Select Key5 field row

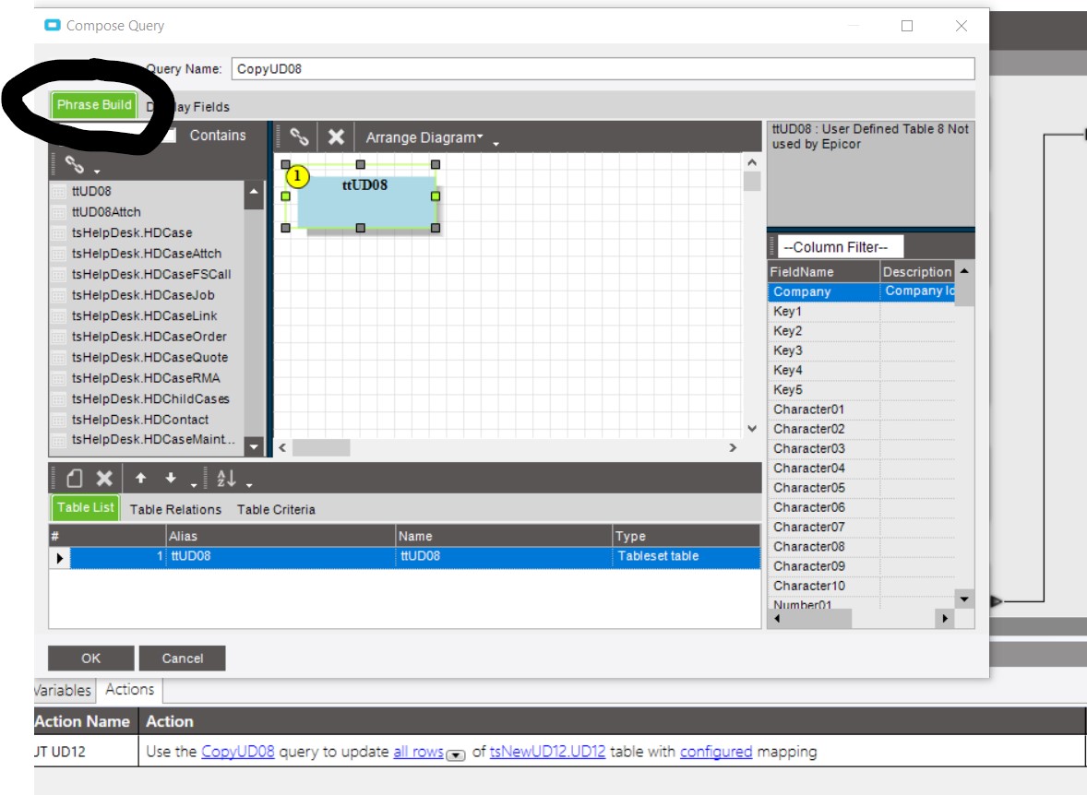coord(861,390)
